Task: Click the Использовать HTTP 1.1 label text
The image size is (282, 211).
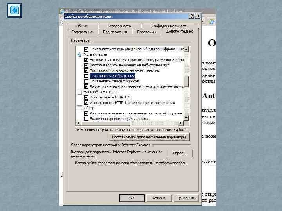Action: point(110,97)
